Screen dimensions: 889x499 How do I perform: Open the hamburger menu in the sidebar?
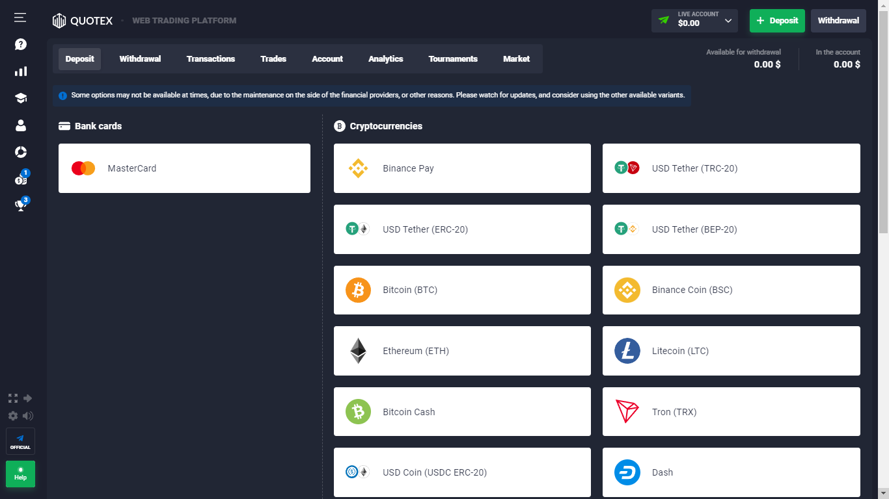[20, 18]
